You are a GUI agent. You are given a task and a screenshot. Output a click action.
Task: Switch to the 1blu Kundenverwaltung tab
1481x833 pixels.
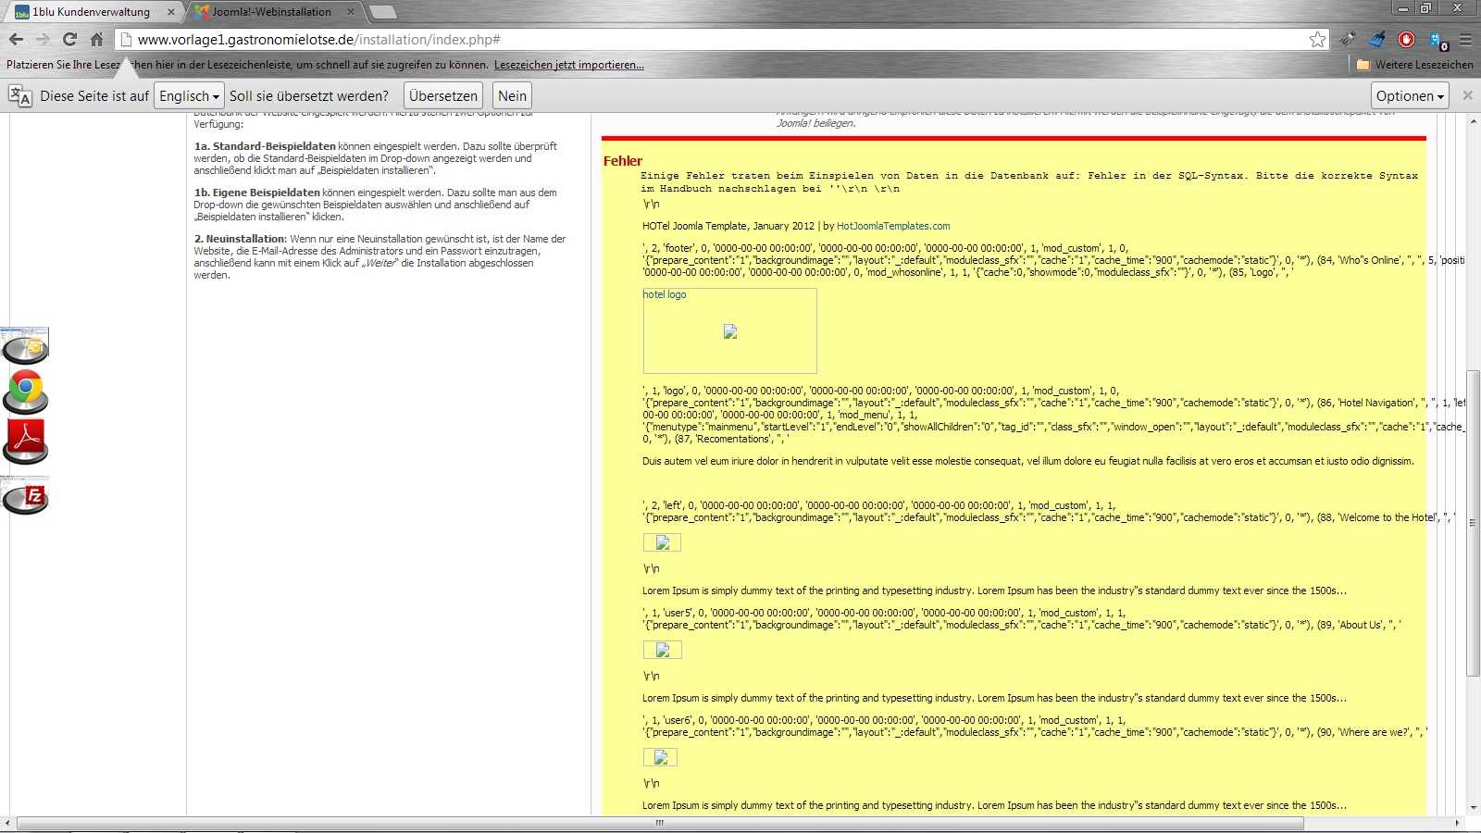91,12
